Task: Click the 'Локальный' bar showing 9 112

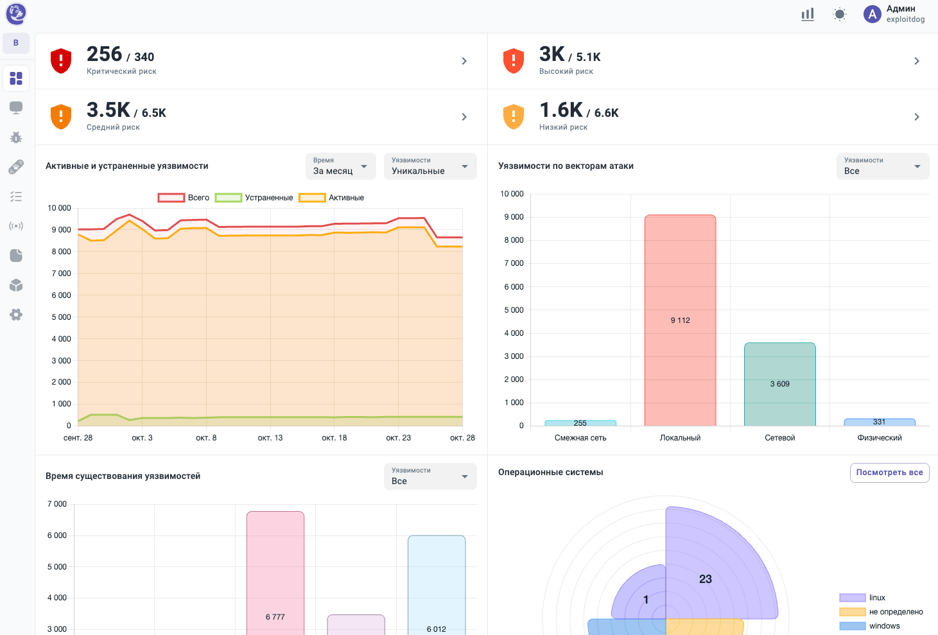Action: pyautogui.click(x=680, y=320)
